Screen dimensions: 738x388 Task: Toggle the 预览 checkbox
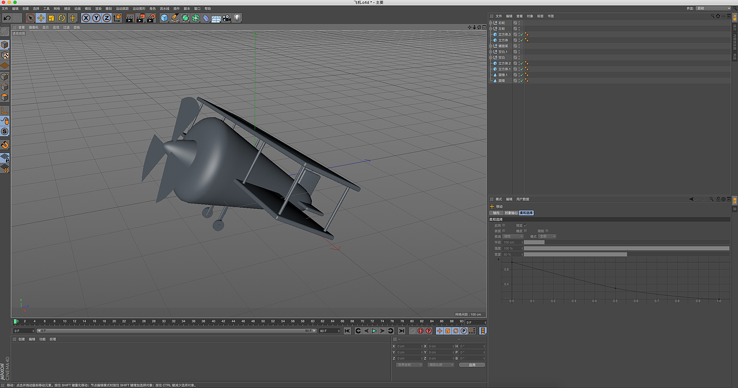tap(525, 225)
